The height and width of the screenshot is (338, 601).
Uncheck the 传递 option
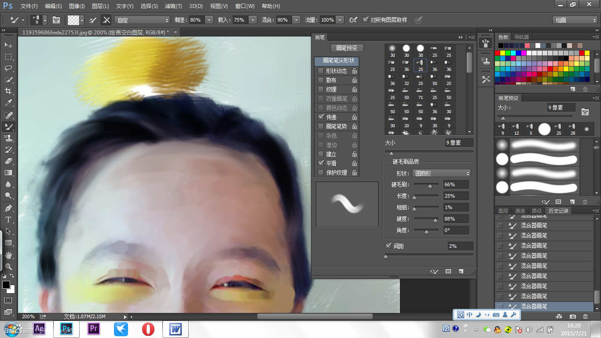pos(321,117)
